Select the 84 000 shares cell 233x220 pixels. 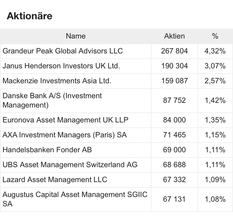tap(174, 120)
